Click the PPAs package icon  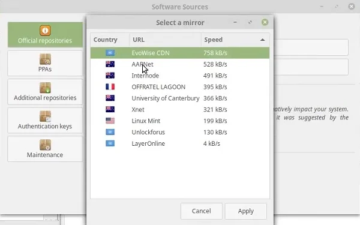[45, 59]
